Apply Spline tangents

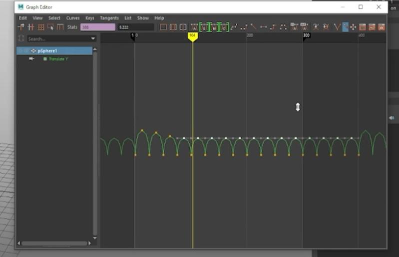pos(234,27)
